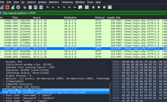This screenshot has width=167, height=102.
Task: Open the File menu
Action: (2, 2)
